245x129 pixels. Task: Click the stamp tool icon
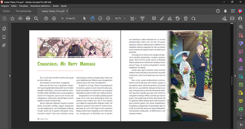[178, 18]
